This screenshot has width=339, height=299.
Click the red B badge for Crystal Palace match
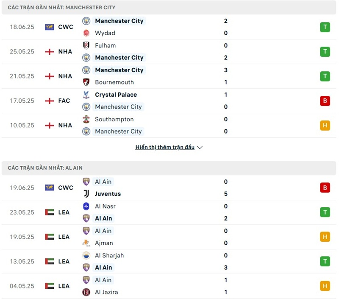(325, 101)
